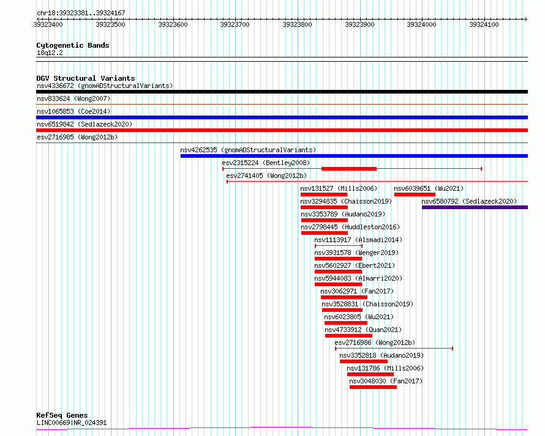Open nsv4733912 (Quan2021) label

click(363, 330)
